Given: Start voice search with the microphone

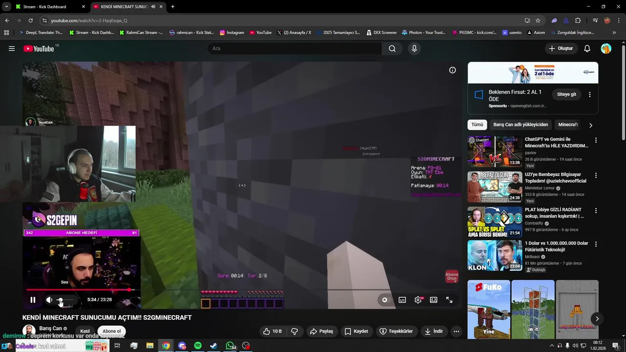Looking at the screenshot, I should tap(414, 48).
